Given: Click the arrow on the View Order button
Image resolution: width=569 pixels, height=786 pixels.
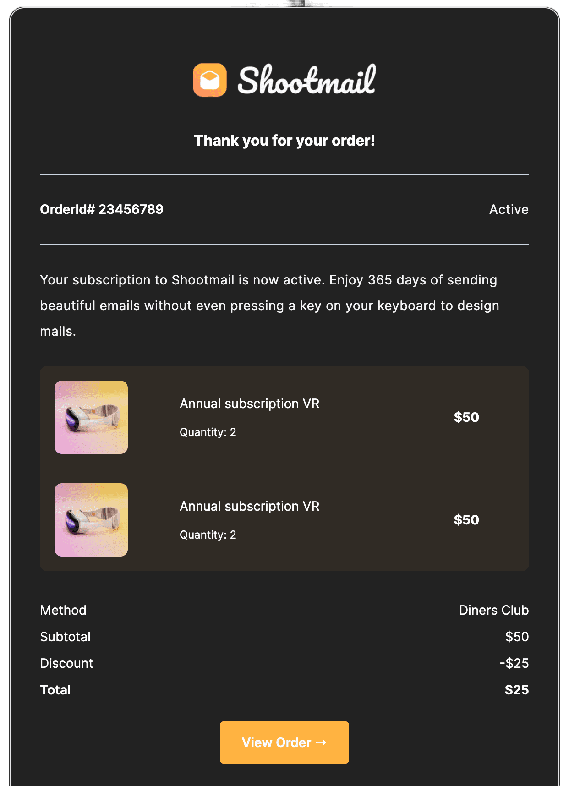Looking at the screenshot, I should pyautogui.click(x=321, y=742).
